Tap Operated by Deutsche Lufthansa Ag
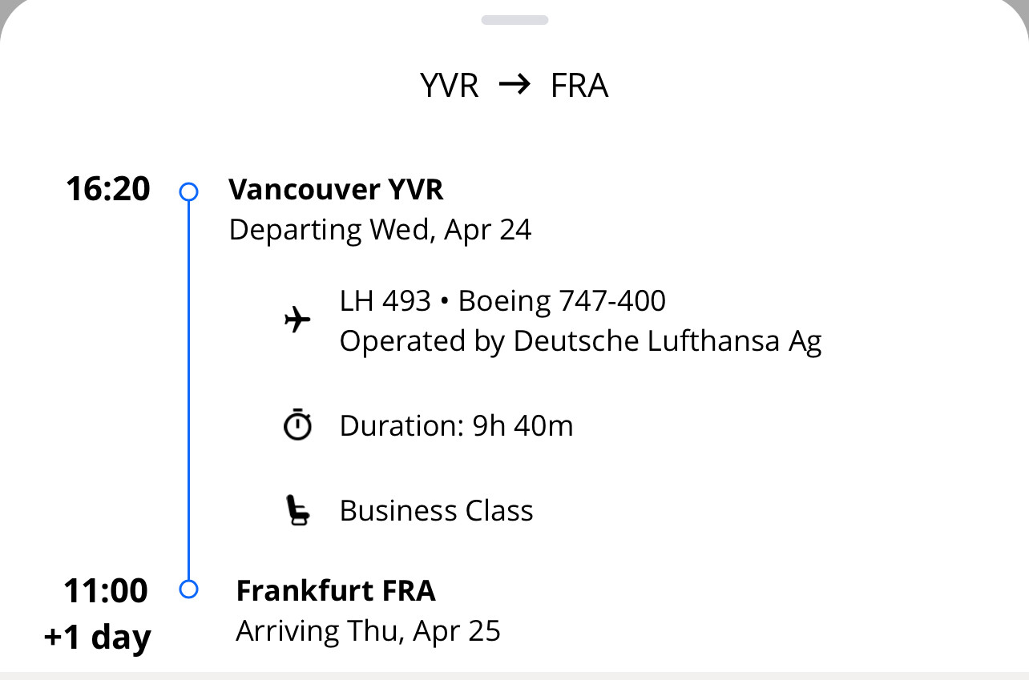The height and width of the screenshot is (680, 1029). coord(580,341)
